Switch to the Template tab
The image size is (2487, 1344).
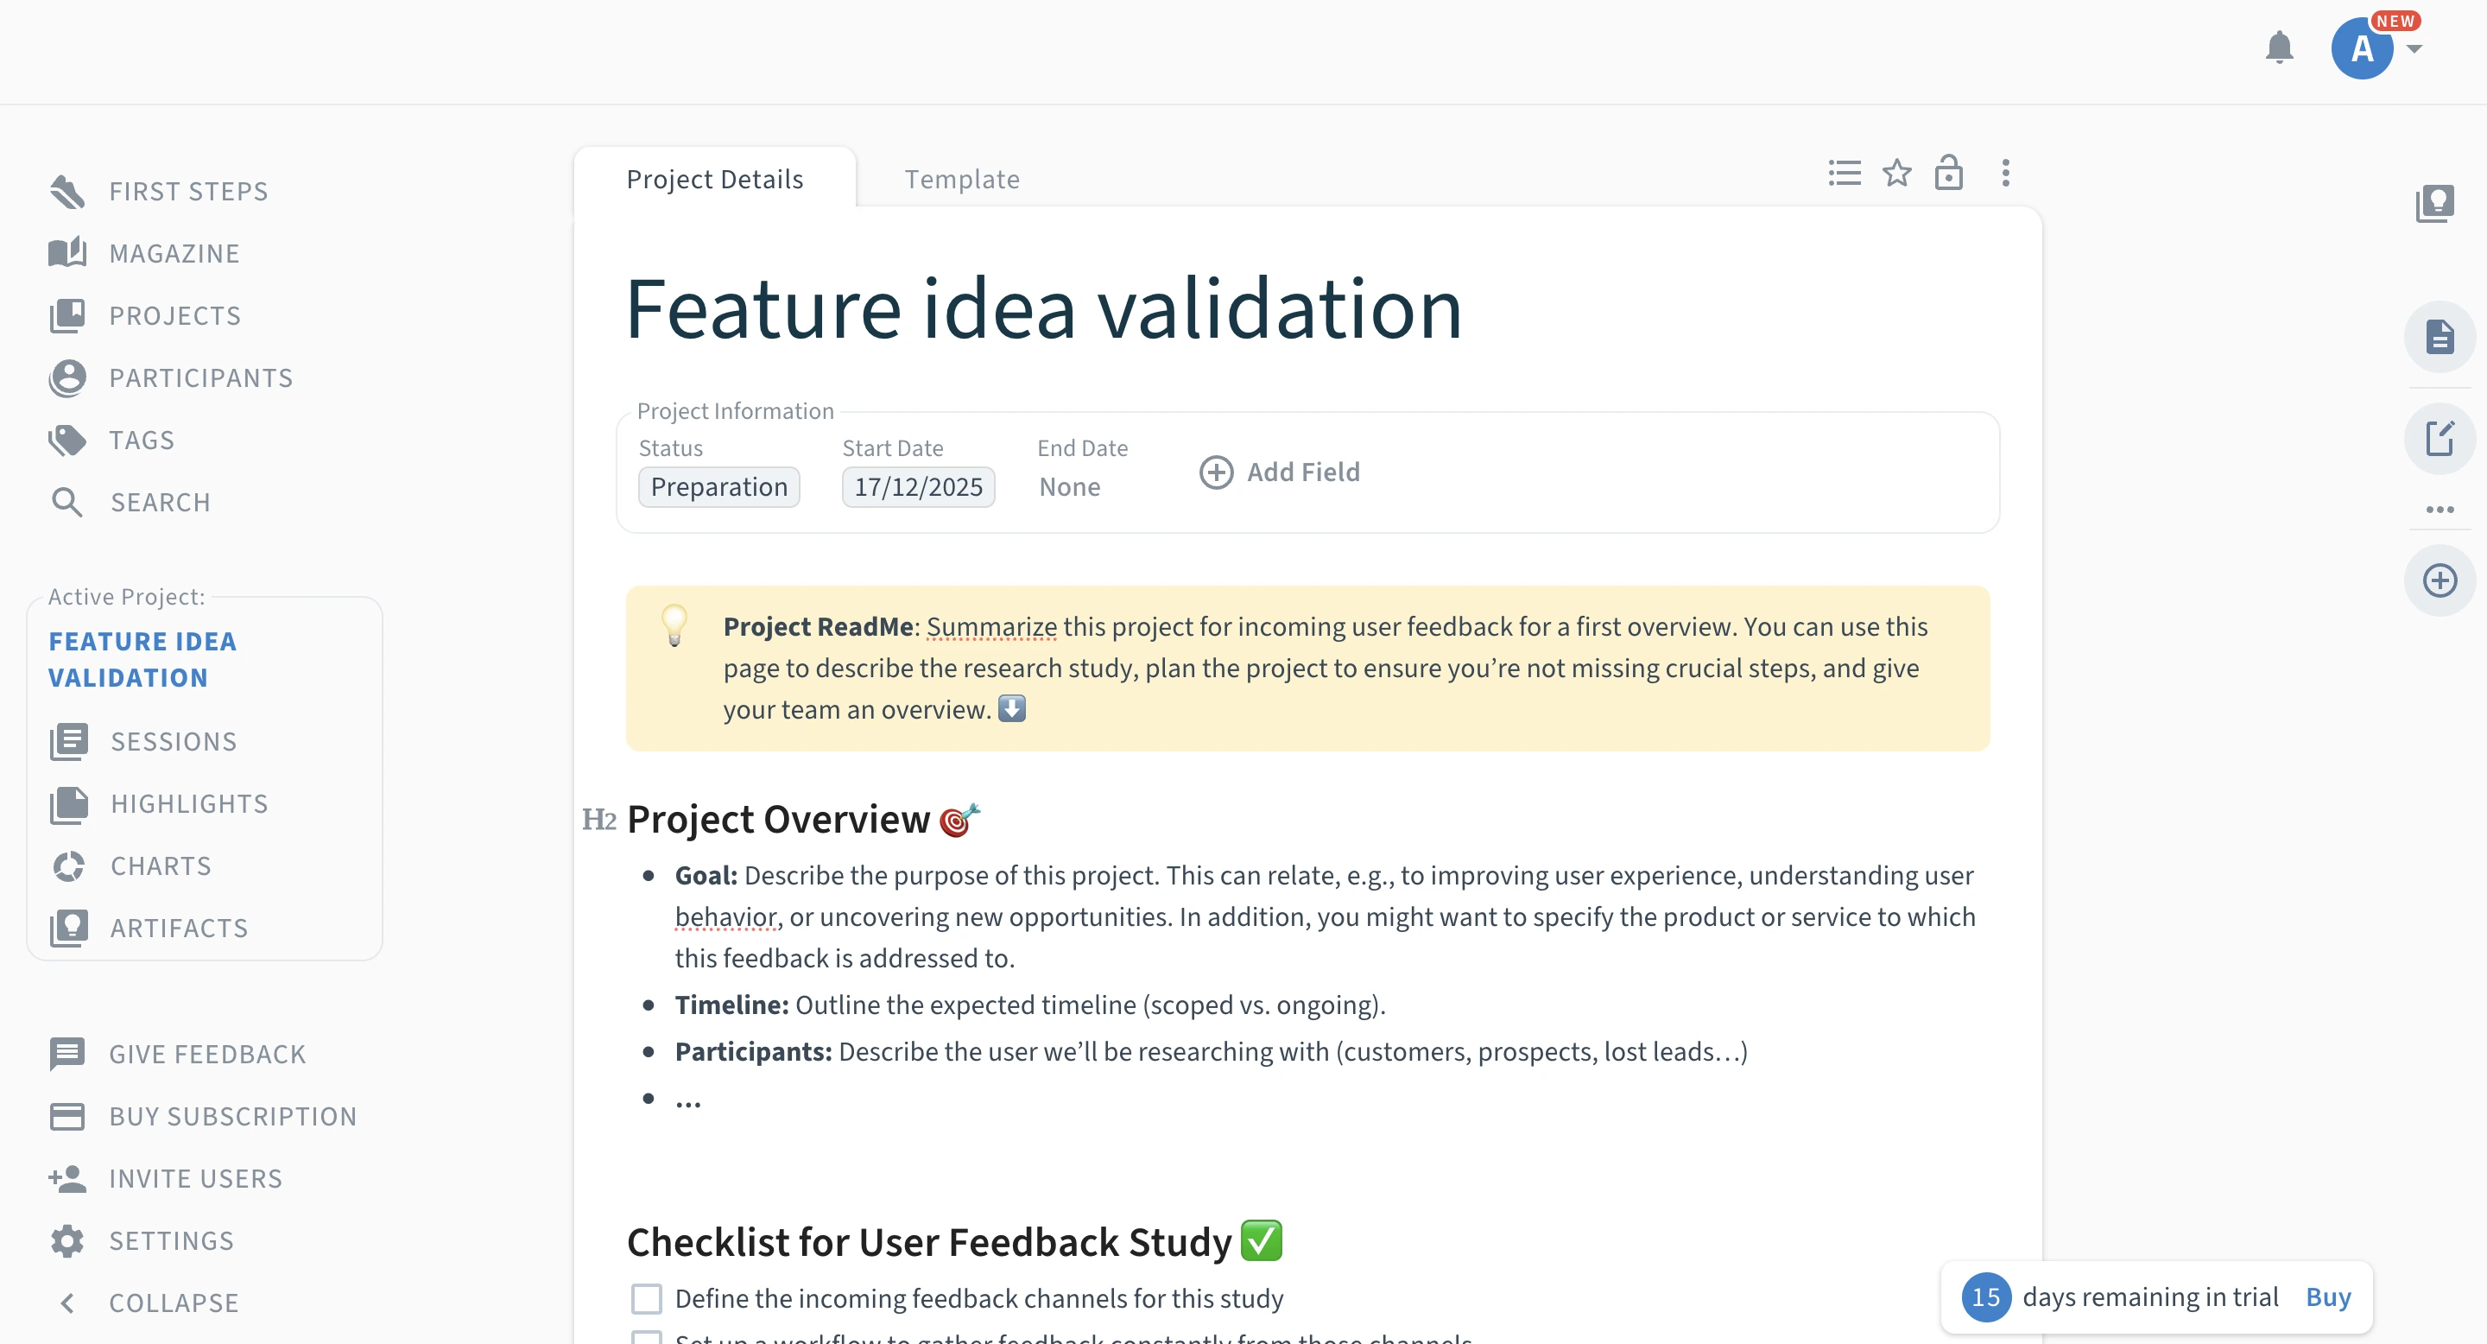[x=962, y=179]
